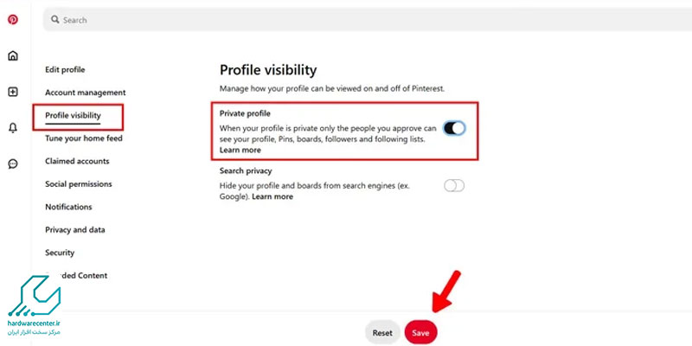Click the red Save button
692x346 pixels.
(420, 333)
